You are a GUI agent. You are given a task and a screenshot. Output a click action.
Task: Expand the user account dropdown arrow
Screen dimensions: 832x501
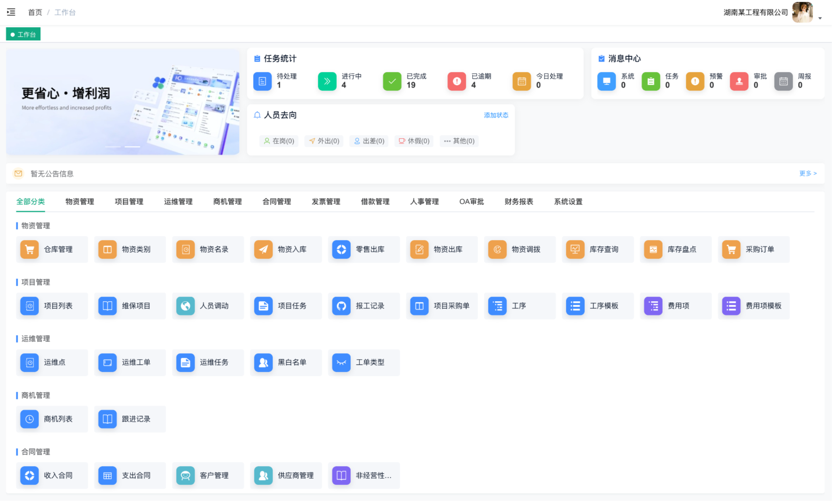coord(820,18)
